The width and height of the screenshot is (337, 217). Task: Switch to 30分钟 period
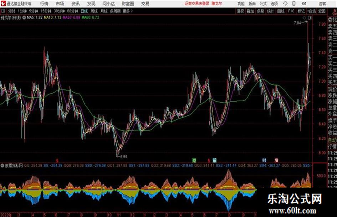[59, 11]
